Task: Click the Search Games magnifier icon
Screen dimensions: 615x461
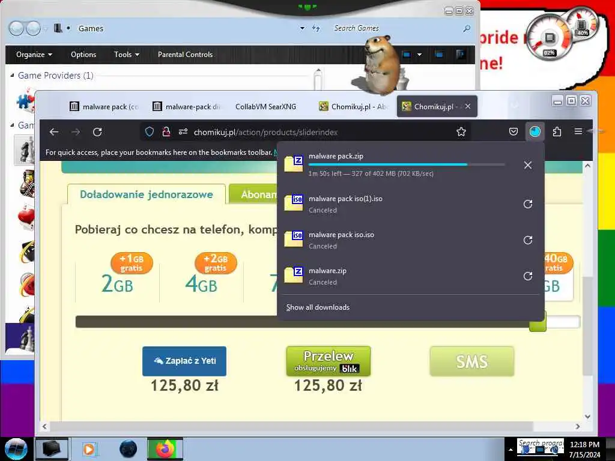Action: [467, 28]
